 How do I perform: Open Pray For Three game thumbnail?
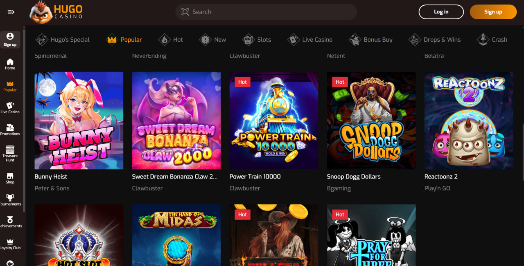(x=371, y=235)
